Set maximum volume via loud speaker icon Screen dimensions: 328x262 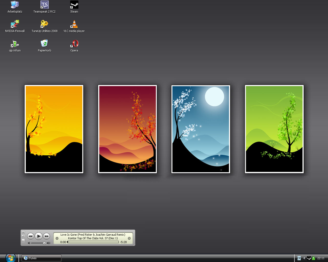pos(48,243)
